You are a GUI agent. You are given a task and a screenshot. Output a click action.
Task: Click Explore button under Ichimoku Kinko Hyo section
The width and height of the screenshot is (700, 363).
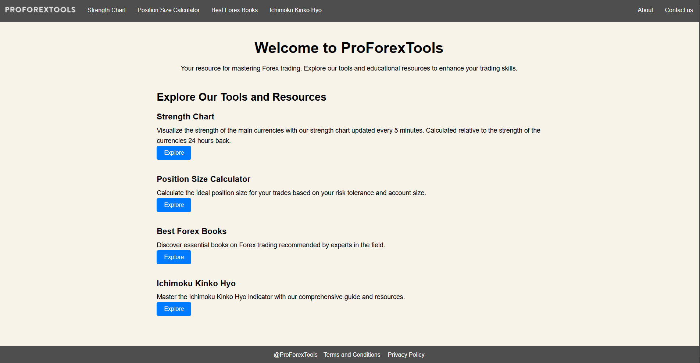click(174, 309)
